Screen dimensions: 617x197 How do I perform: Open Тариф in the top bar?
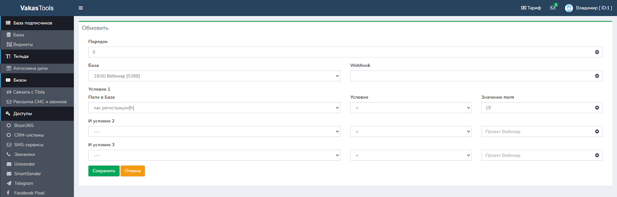click(531, 8)
